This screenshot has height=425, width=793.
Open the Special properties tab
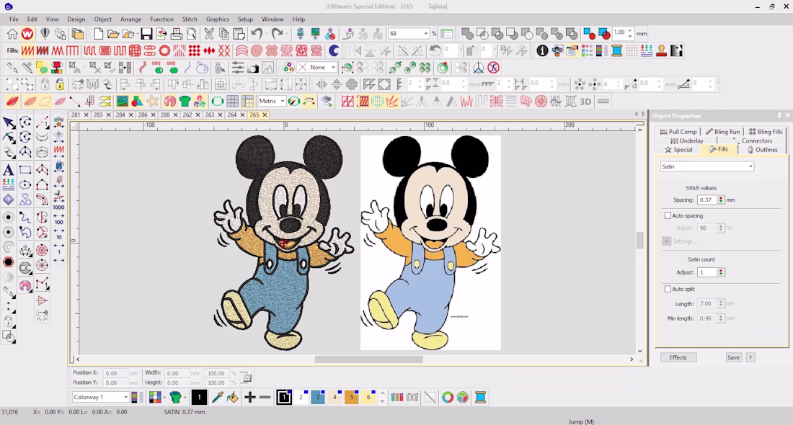coord(678,150)
